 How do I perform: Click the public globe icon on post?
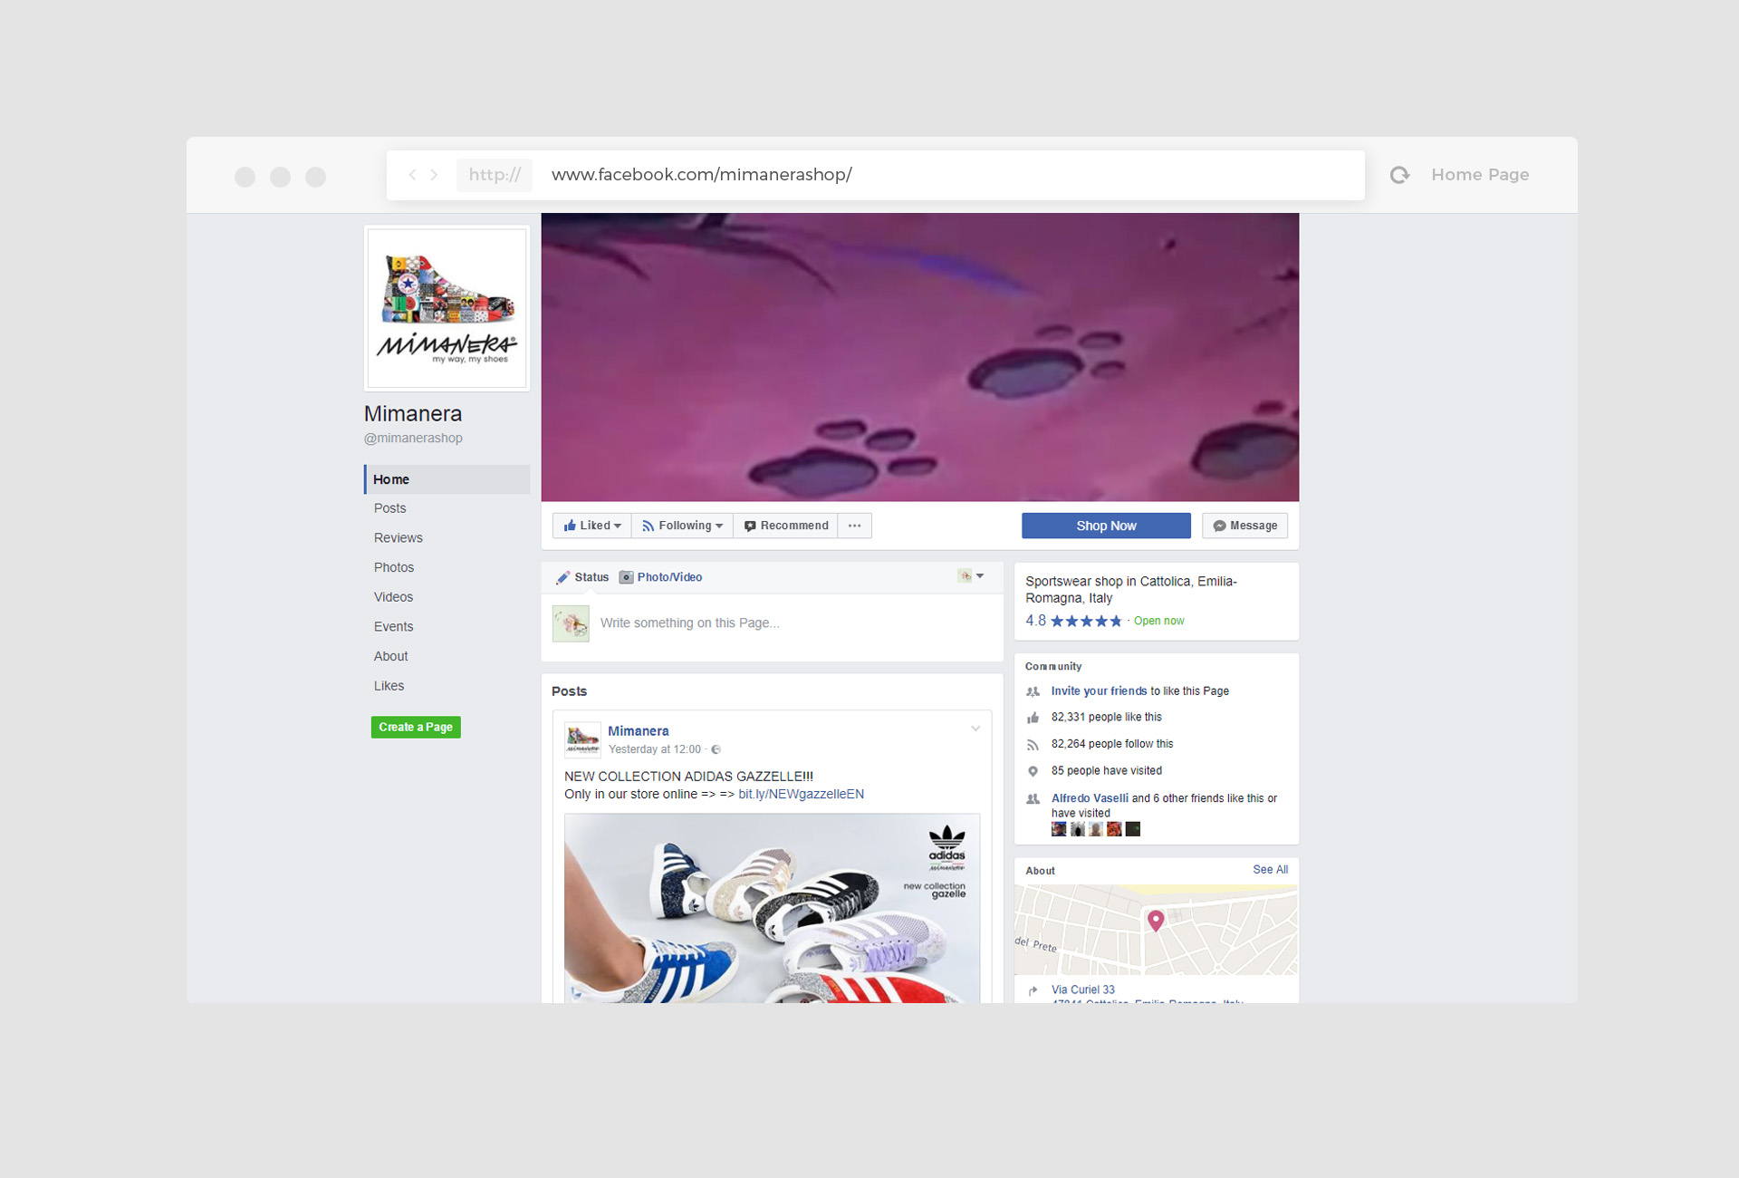[716, 749]
